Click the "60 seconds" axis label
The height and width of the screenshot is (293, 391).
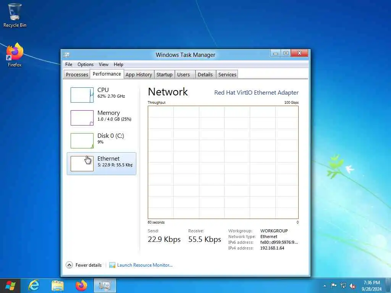coord(156,222)
